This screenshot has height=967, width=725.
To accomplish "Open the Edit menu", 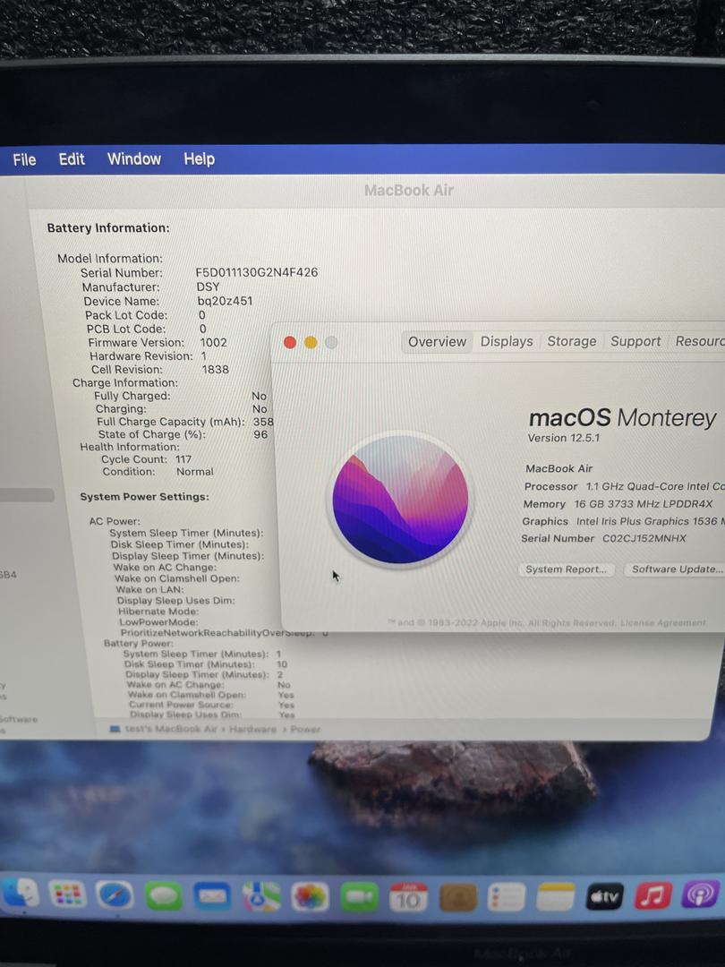I will [x=72, y=159].
